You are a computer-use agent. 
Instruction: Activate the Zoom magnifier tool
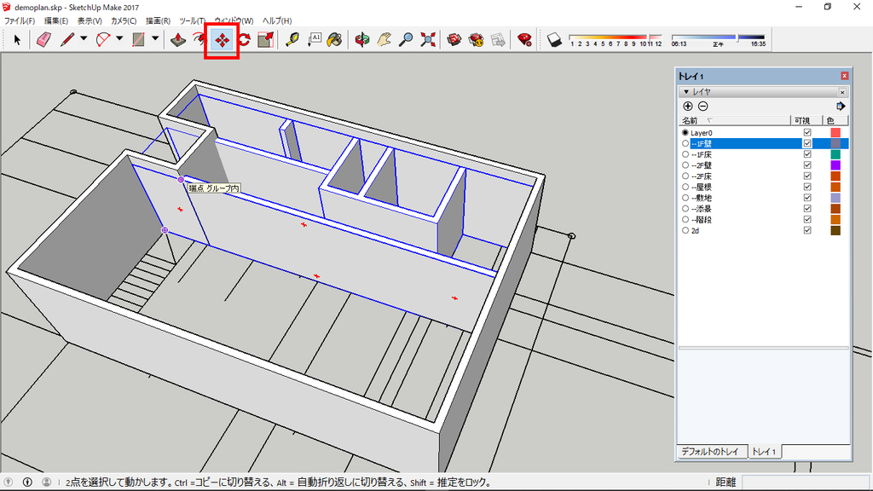[x=406, y=39]
